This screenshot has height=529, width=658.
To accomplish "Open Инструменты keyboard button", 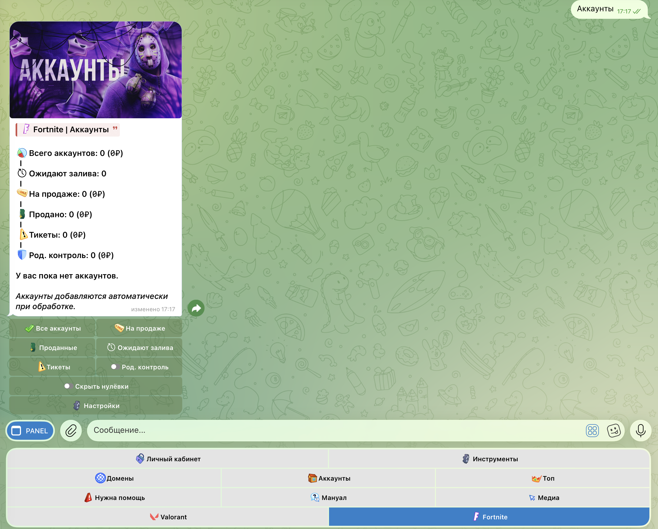I will point(489,459).
